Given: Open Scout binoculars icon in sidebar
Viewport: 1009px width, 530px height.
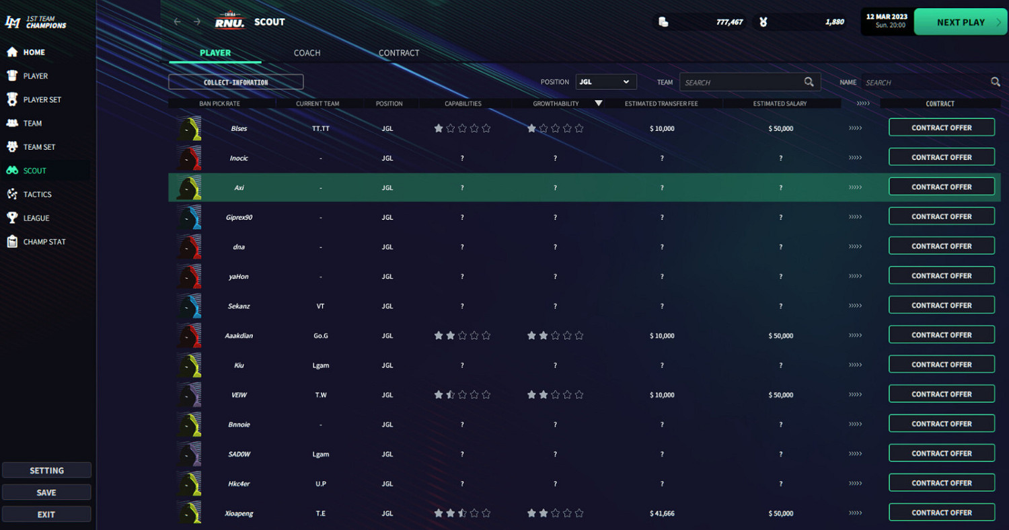Looking at the screenshot, I should pos(12,171).
